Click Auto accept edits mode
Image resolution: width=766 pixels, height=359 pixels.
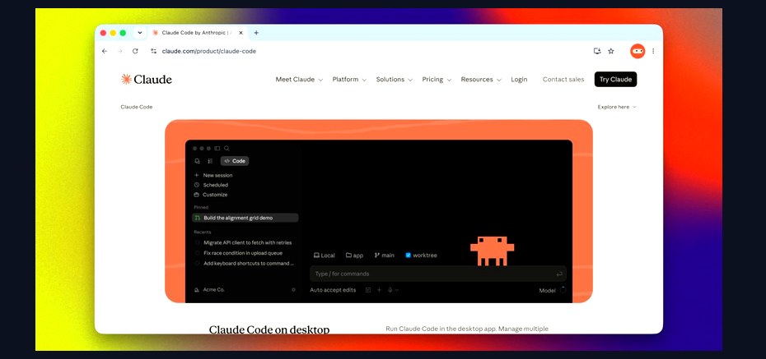pyautogui.click(x=333, y=290)
